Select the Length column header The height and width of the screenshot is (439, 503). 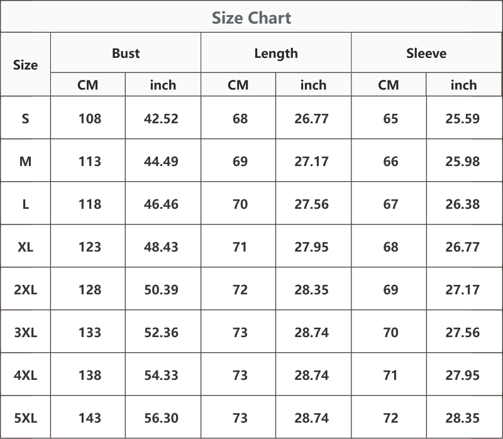click(x=276, y=53)
